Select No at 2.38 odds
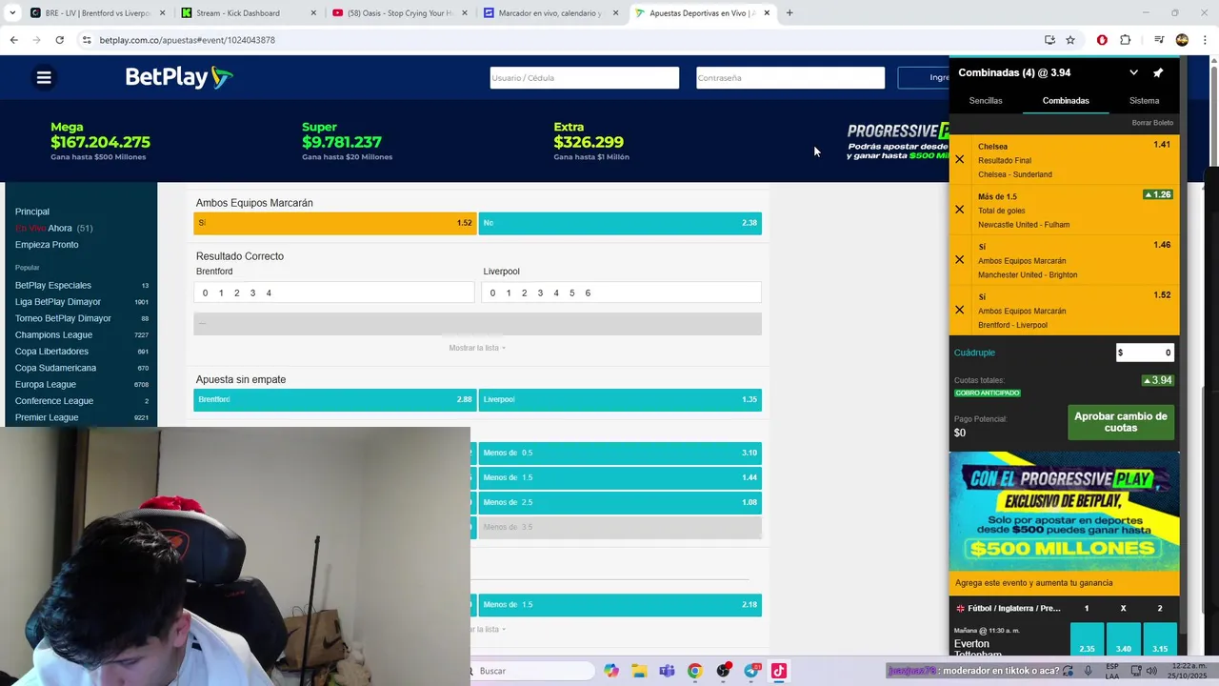Image resolution: width=1219 pixels, height=686 pixels. pos(620,223)
